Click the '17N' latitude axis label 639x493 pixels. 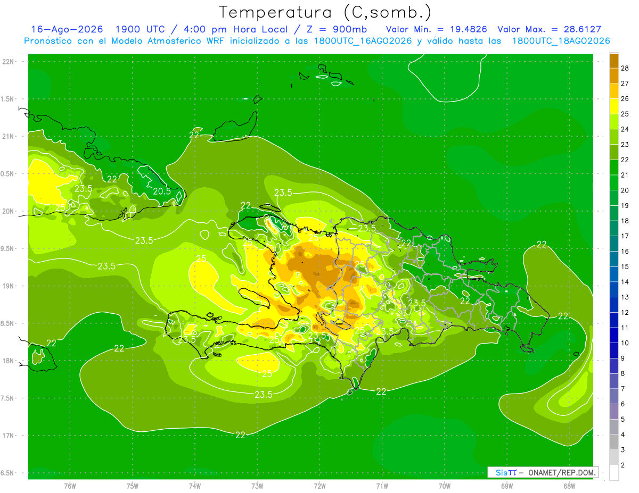(x=8, y=436)
